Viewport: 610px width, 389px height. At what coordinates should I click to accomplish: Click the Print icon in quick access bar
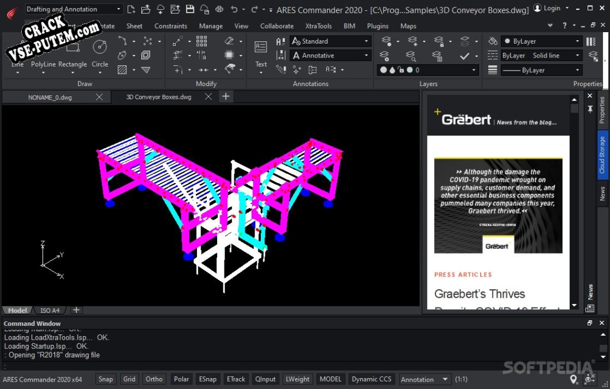219,9
